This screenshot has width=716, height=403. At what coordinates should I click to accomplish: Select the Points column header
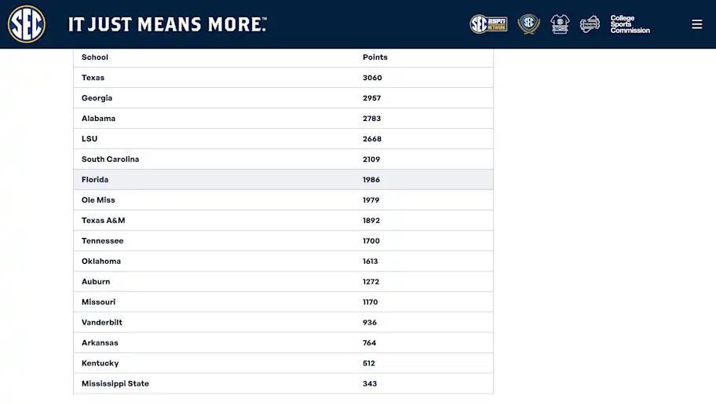click(x=375, y=57)
